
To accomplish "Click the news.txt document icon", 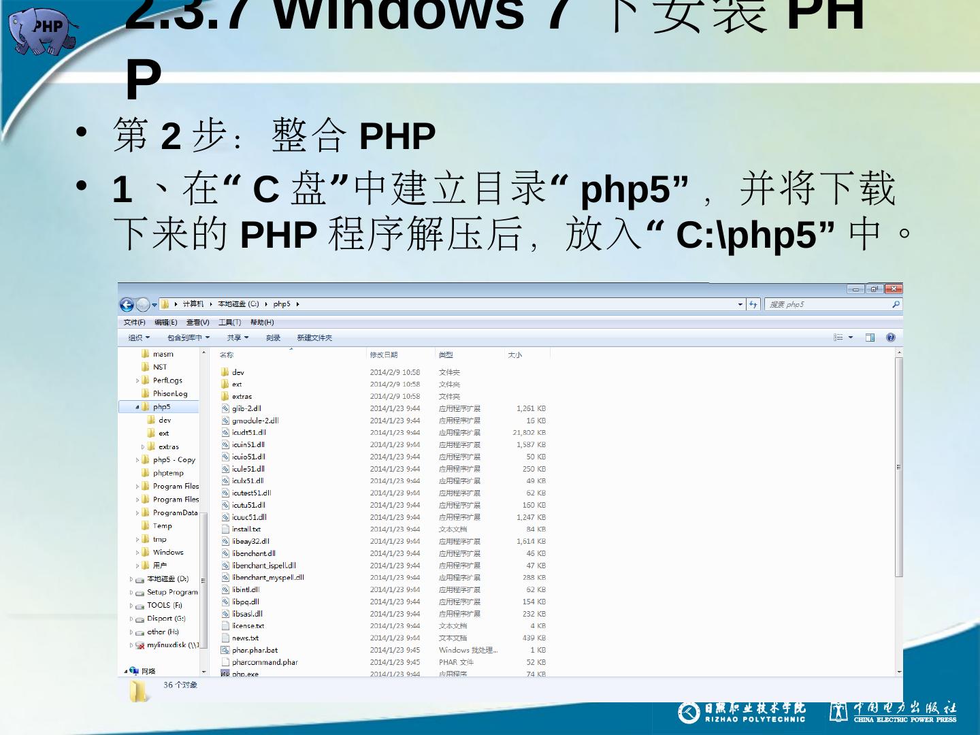I will coord(225,638).
